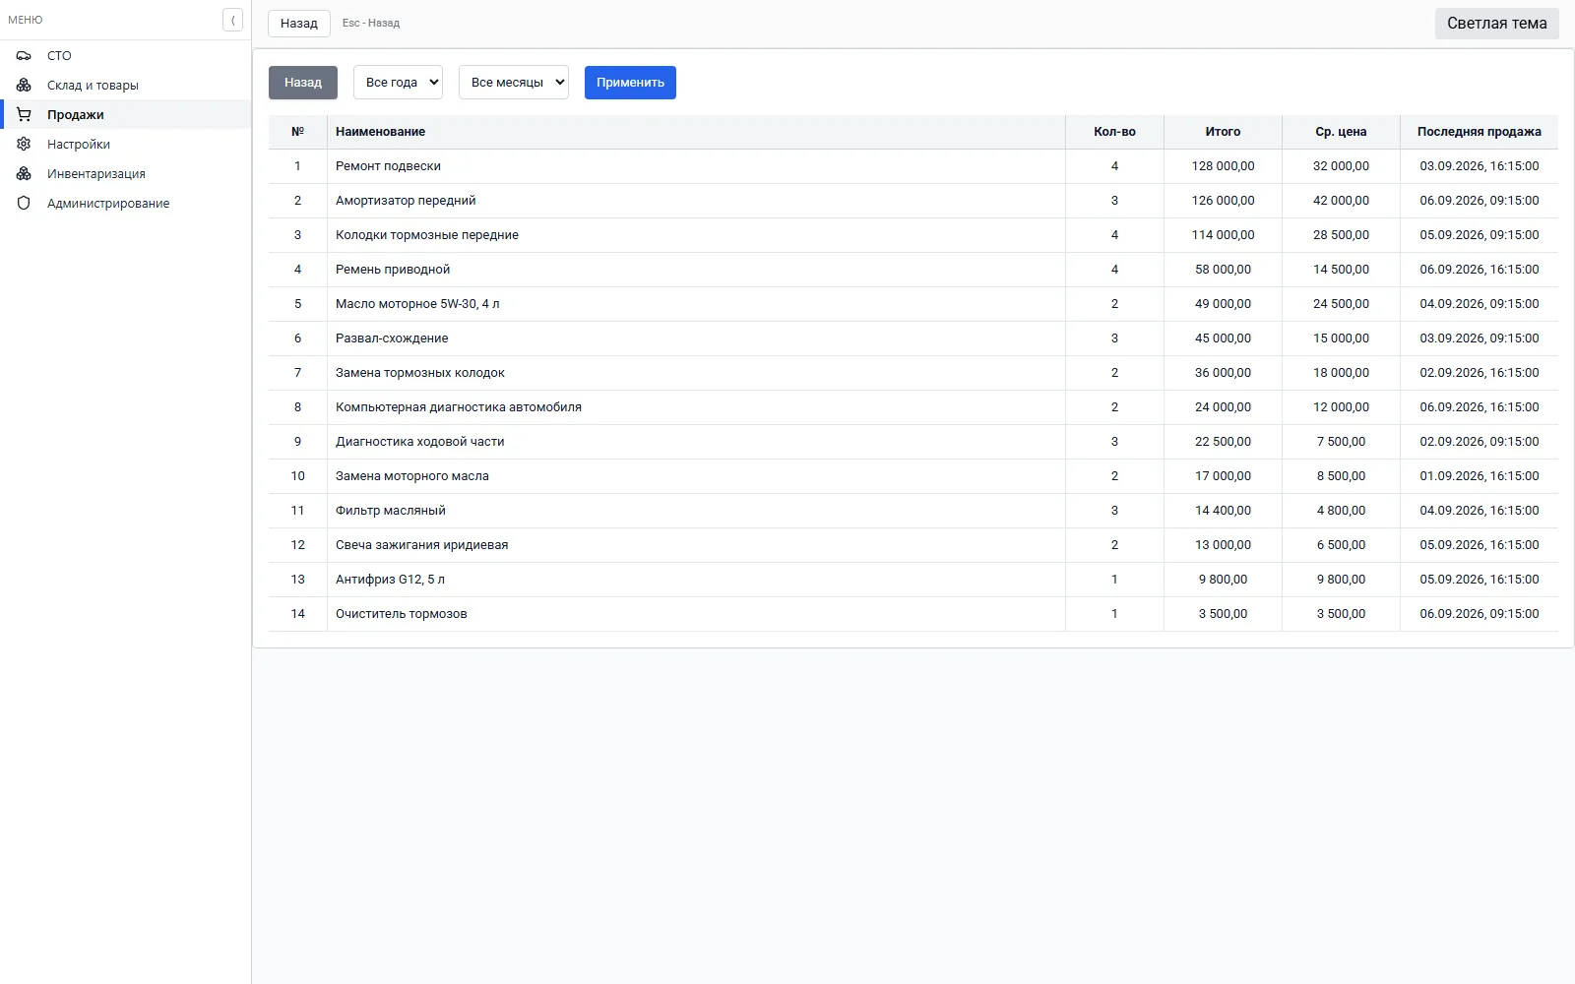Click the warehouse icon beside Склад и товары
1575x984 pixels.
(x=24, y=86)
